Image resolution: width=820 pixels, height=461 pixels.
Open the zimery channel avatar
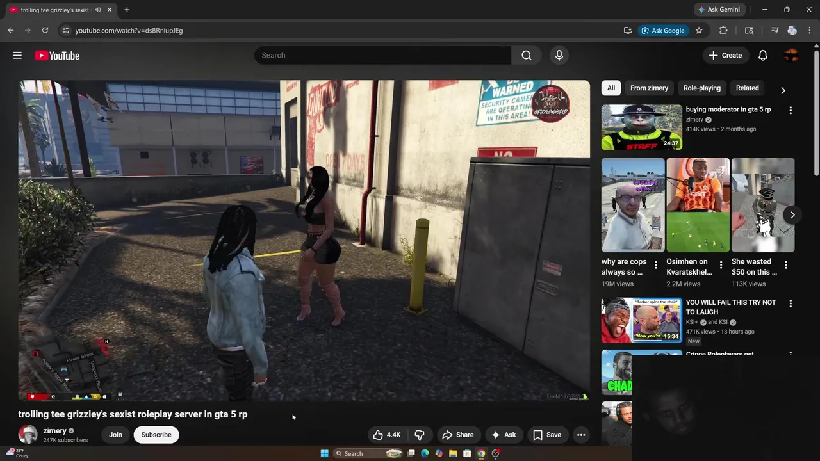(x=28, y=435)
